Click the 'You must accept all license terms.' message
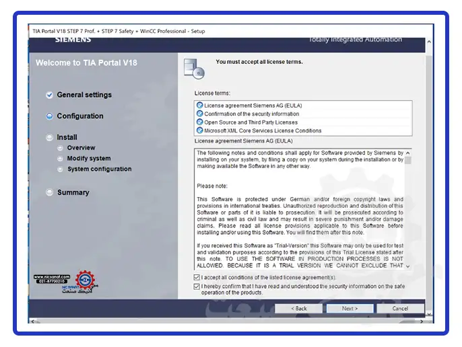This screenshot has width=462, height=347. (x=259, y=62)
